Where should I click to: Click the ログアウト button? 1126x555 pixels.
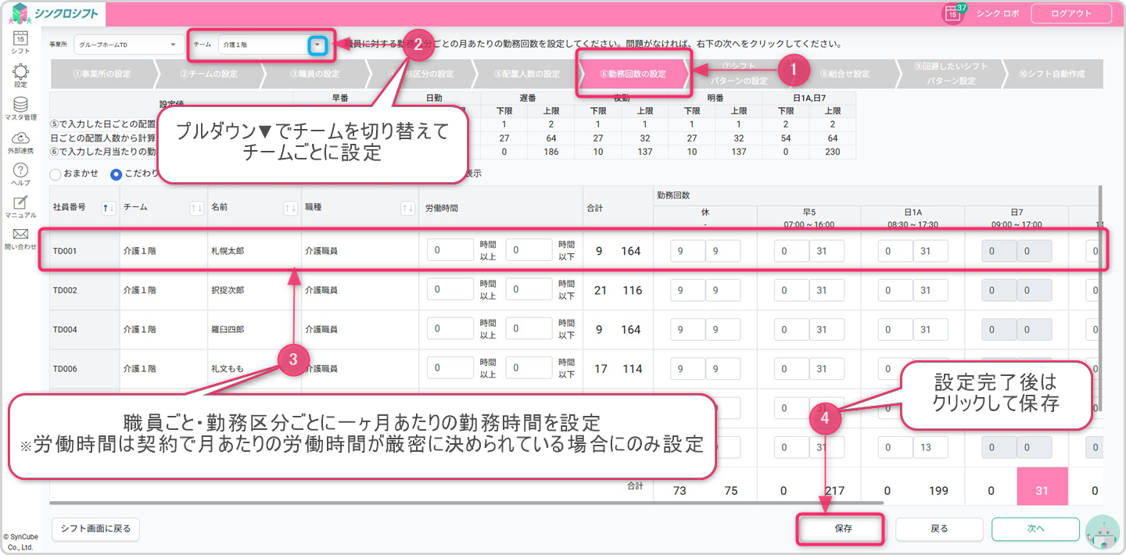click(1071, 13)
